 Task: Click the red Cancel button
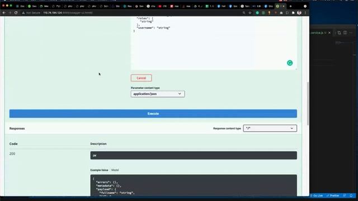142,78
